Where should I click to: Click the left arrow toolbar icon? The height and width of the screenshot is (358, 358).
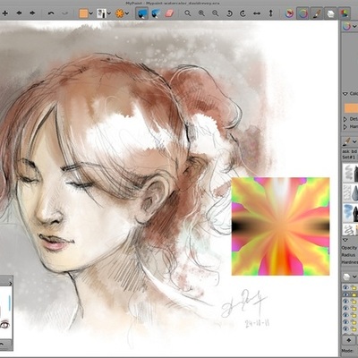(19, 13)
